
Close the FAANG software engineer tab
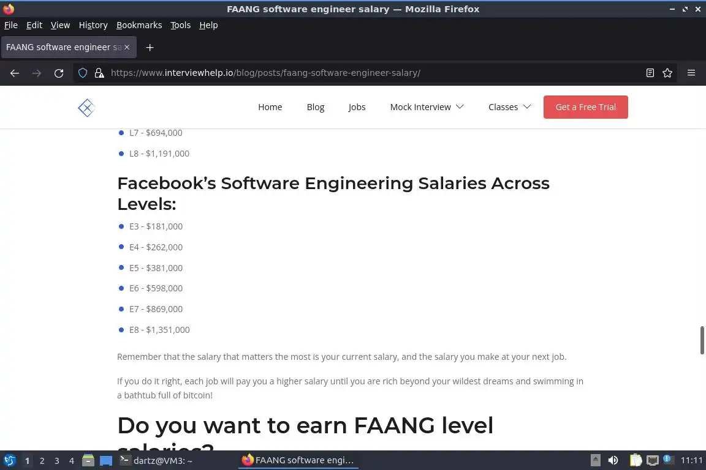[127, 47]
